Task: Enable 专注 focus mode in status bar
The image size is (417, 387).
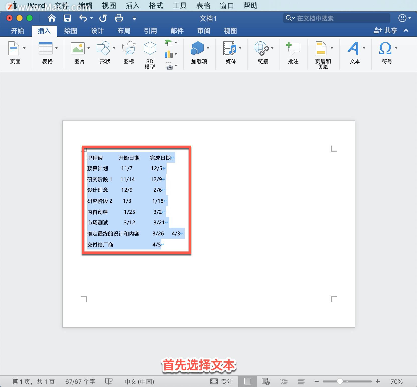Action: (222, 381)
